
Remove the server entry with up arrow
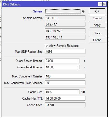83,10
